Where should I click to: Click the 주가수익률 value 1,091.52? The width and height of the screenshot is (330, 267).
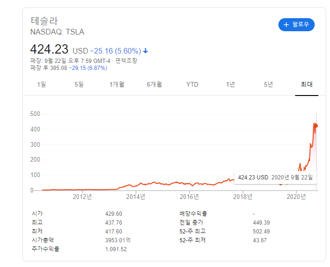coord(116,249)
